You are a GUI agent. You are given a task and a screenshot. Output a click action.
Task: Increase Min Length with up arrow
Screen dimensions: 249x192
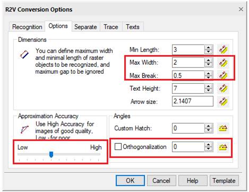point(209,47)
